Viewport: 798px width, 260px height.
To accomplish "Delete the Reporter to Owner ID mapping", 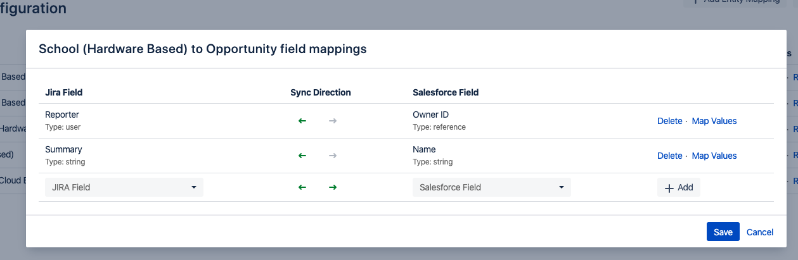I will click(x=669, y=121).
